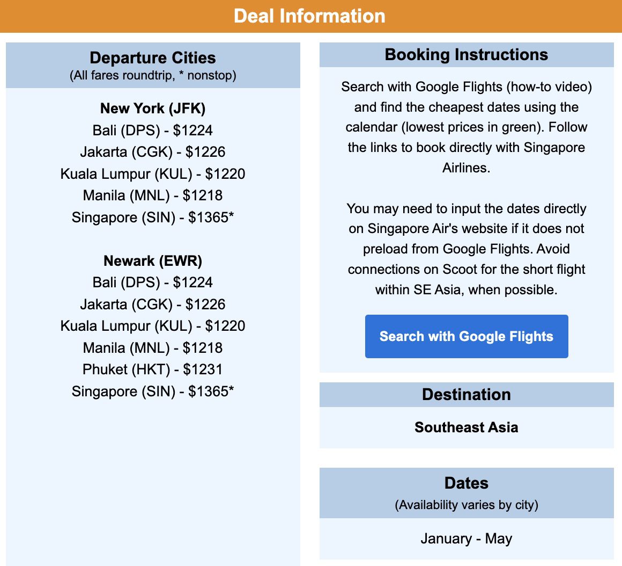Screen dimensions: 622x566
Task: Click the Search with Google Flights button
Action: (466, 336)
